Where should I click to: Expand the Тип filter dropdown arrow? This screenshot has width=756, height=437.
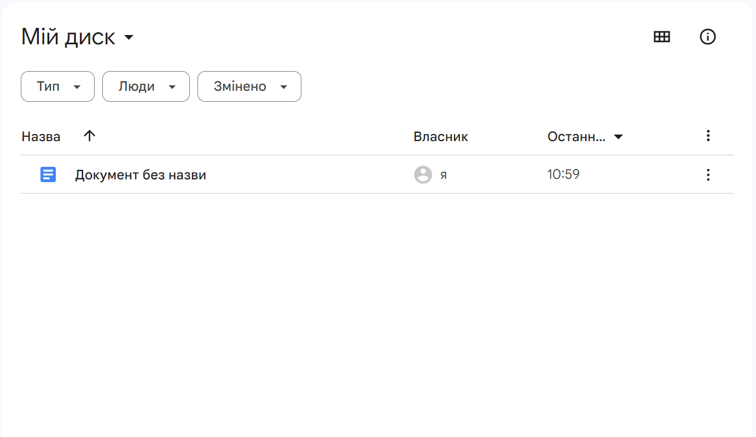coord(77,87)
